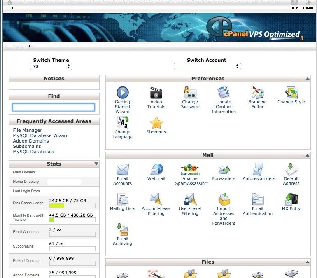Click the '24.06 GB / 75 GB' value

point(68,201)
